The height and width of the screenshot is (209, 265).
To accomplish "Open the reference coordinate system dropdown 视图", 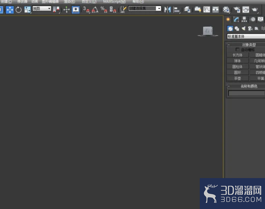I will [x=42, y=8].
